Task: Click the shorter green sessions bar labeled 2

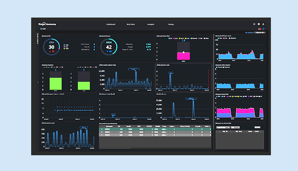Action: 84,86
